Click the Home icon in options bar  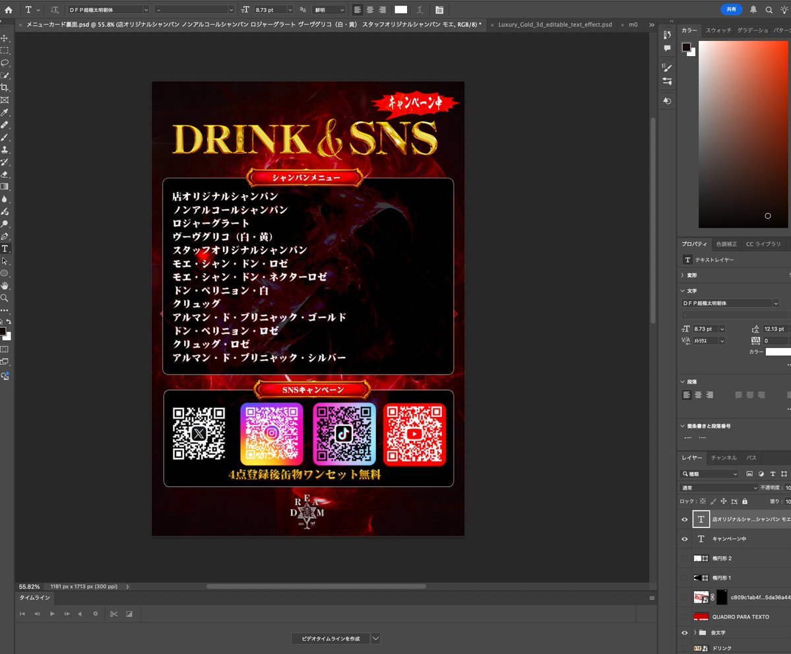click(9, 10)
